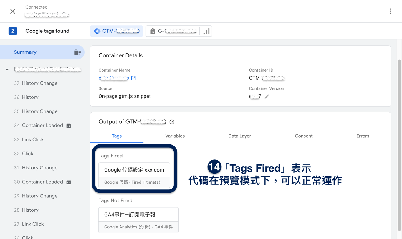
Task: Switch to the Errors tab
Action: [363, 136]
